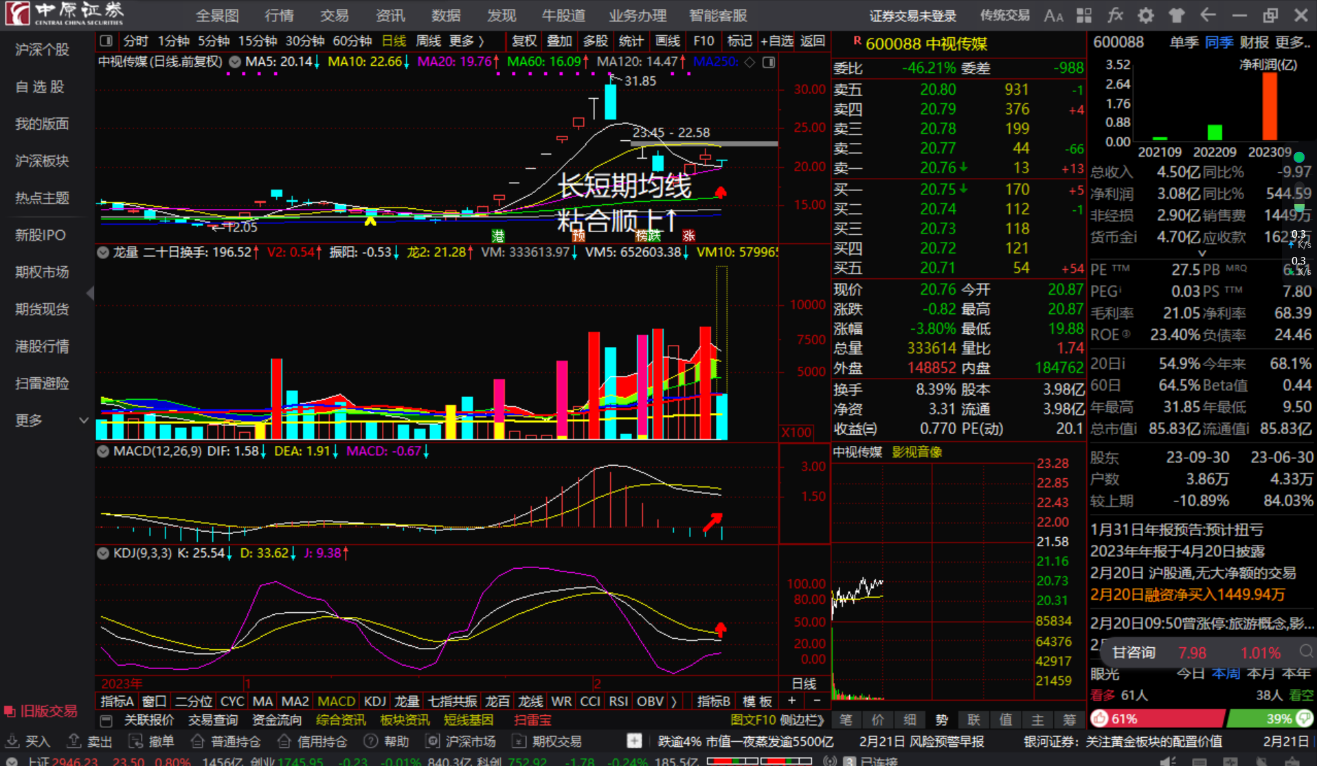Open the font size (Aa) setting
The image size is (1317, 766).
tap(1053, 16)
